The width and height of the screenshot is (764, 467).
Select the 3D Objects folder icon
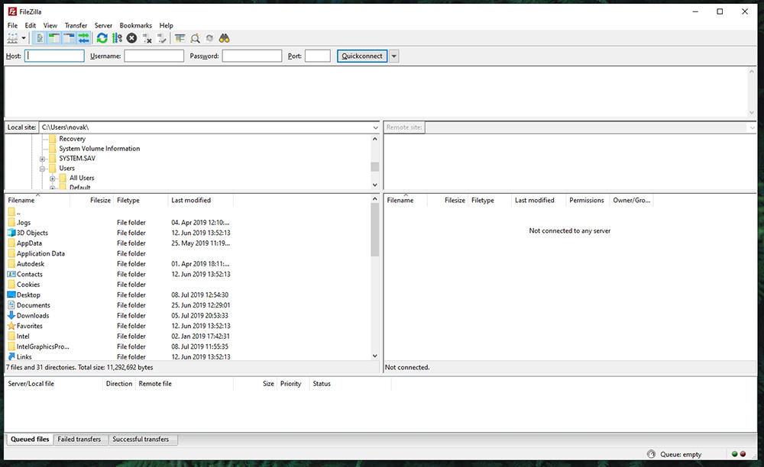(x=11, y=233)
